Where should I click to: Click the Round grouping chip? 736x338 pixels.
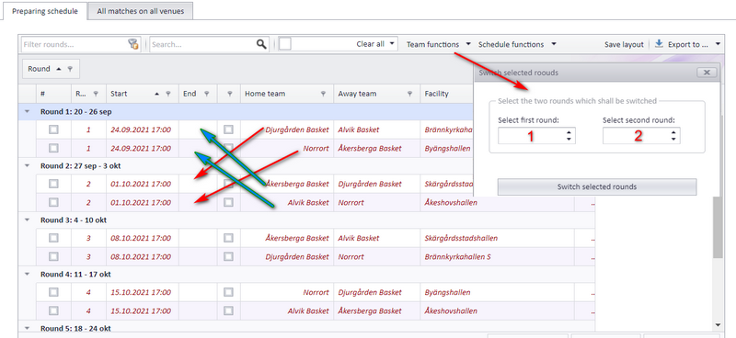coord(52,69)
